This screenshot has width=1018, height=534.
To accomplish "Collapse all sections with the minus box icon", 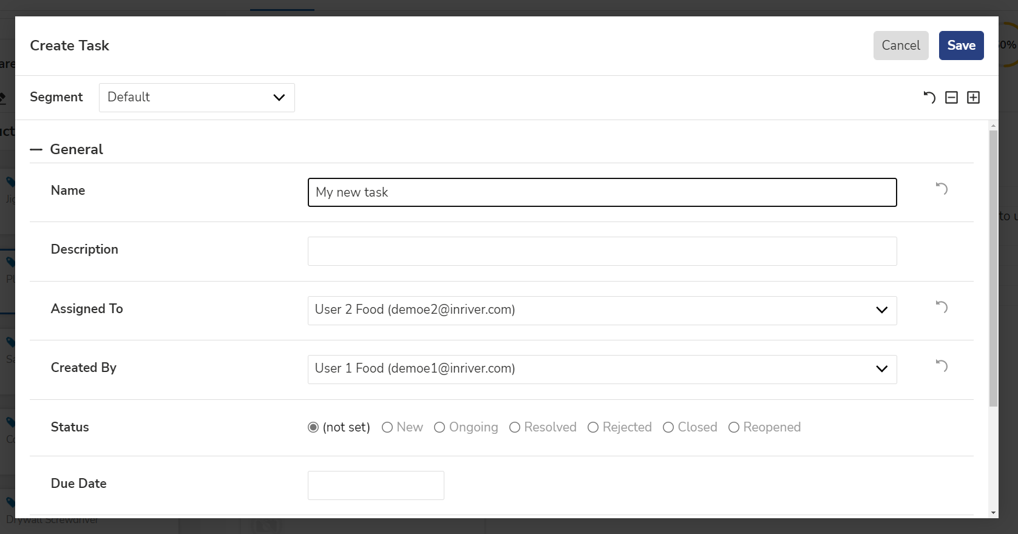I will point(951,98).
